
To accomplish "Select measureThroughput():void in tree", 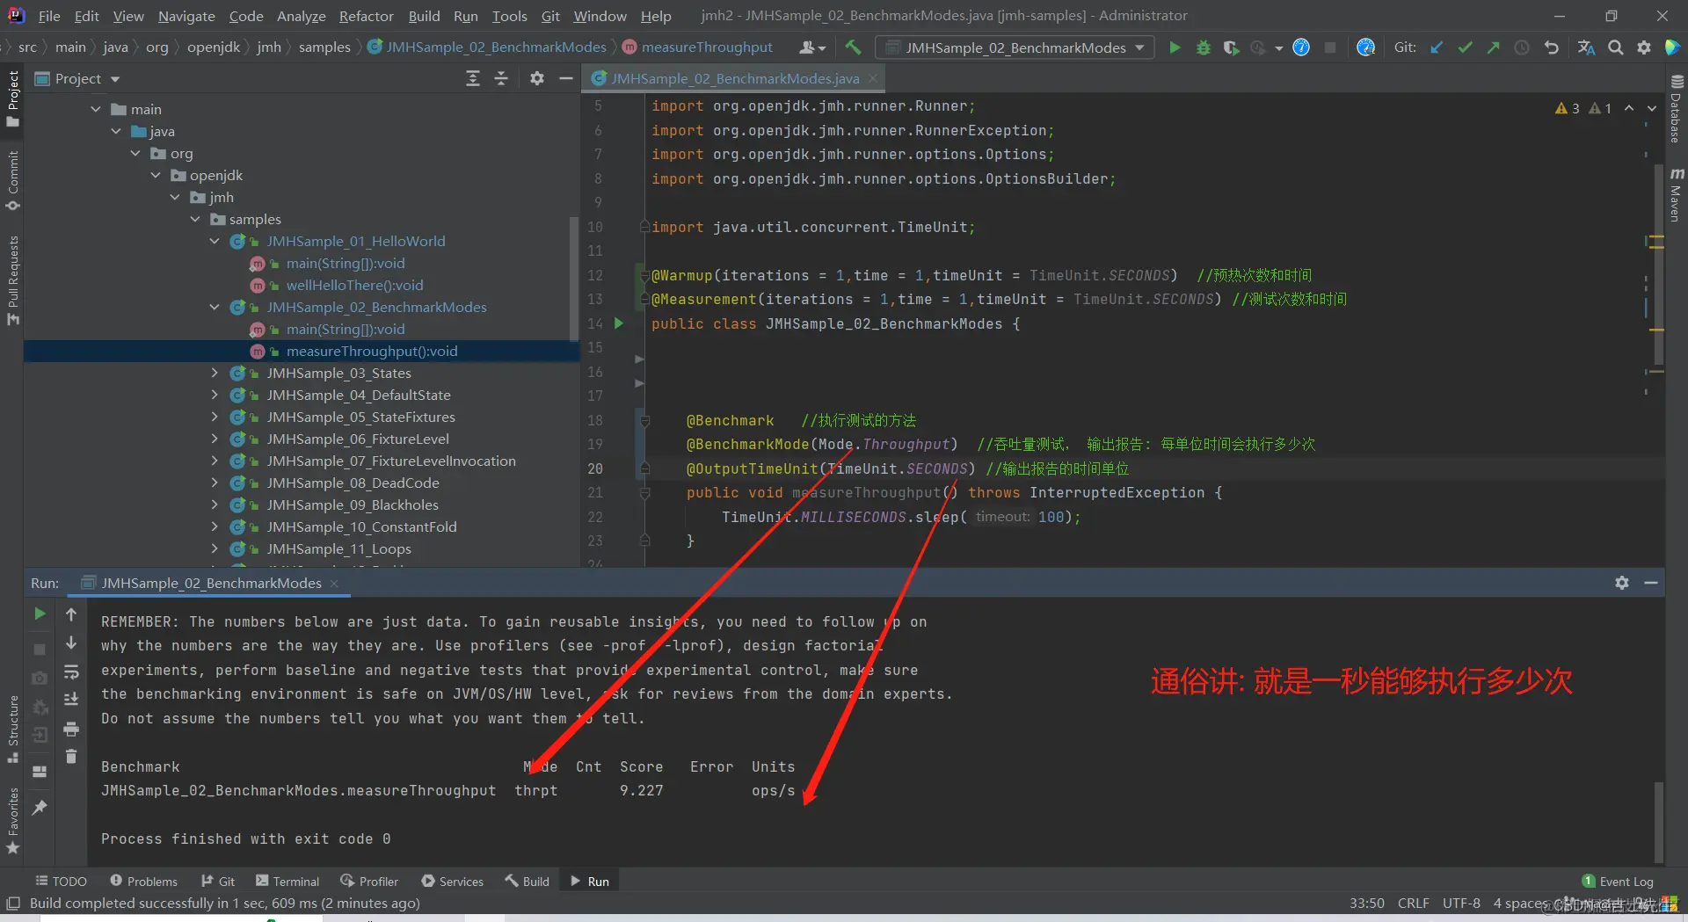I will click(371, 351).
